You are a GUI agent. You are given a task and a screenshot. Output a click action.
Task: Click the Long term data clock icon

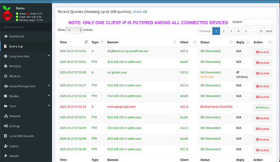[x=6, y=56]
